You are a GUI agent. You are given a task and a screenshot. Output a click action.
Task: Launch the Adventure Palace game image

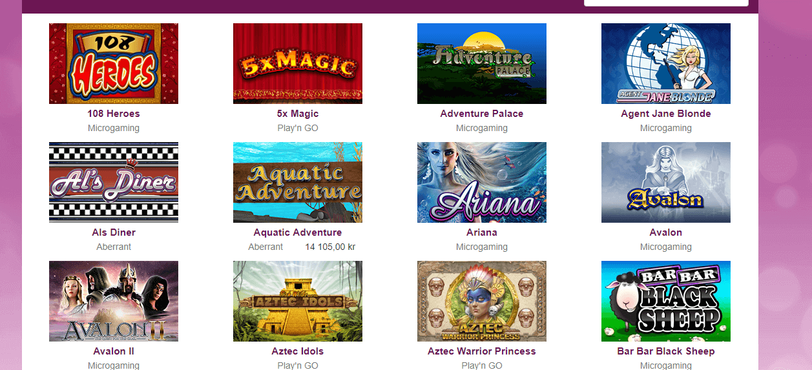482,63
